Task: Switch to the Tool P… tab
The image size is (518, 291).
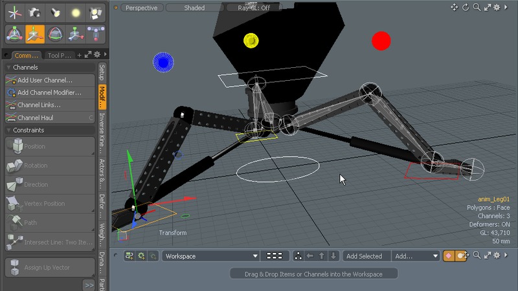Action: [59, 56]
